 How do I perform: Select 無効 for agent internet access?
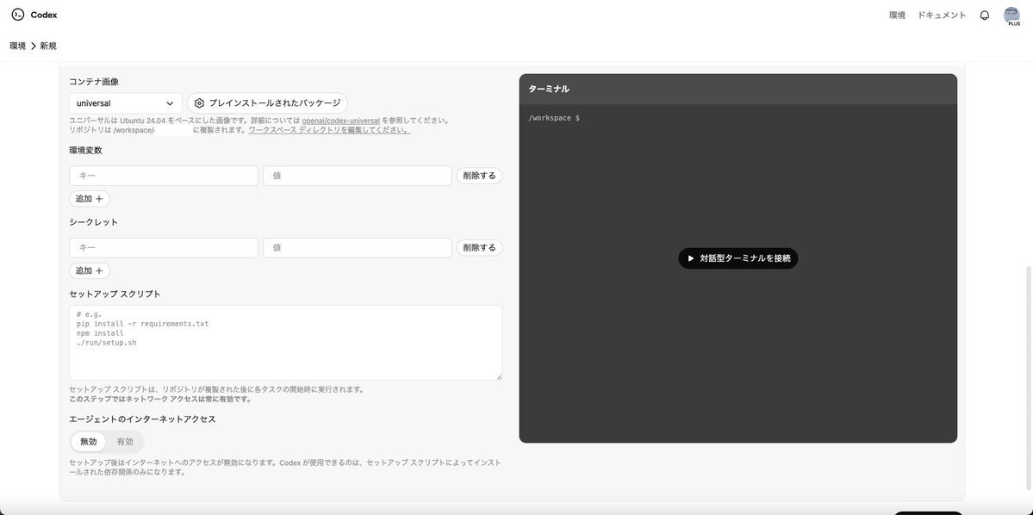click(88, 442)
